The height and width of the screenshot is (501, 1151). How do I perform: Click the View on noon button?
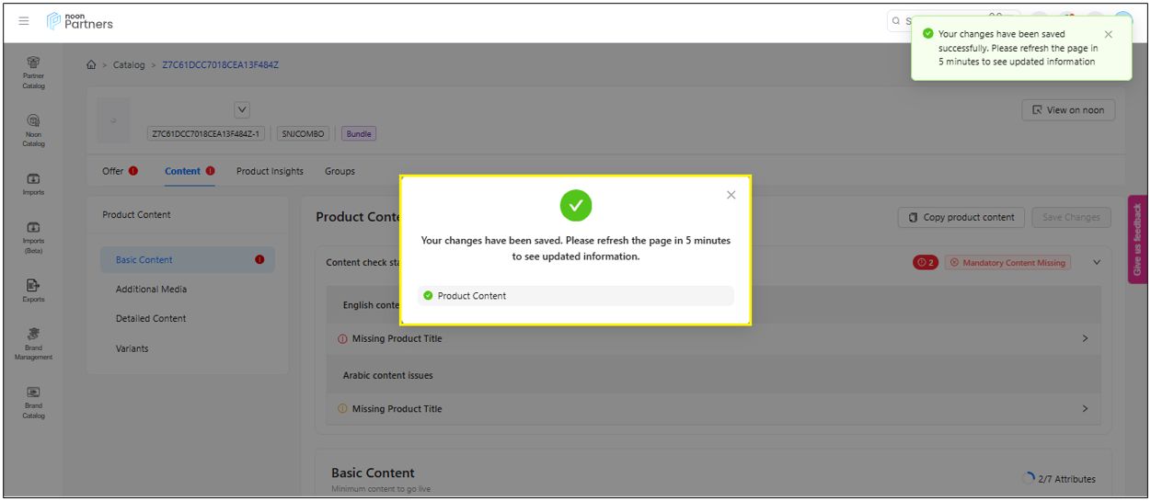1068,110
